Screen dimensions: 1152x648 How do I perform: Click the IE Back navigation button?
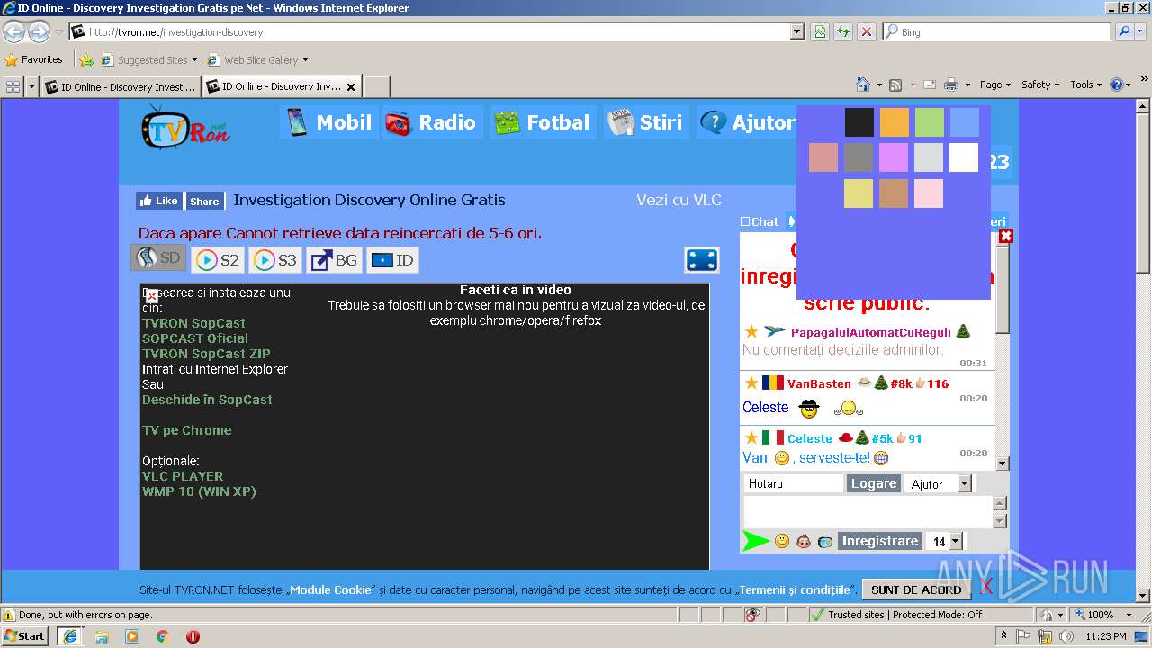point(13,31)
